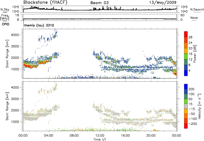Click the 200 value on the Velocity colorbar
Viewport: 204px width, 141px height.
tap(192, 89)
